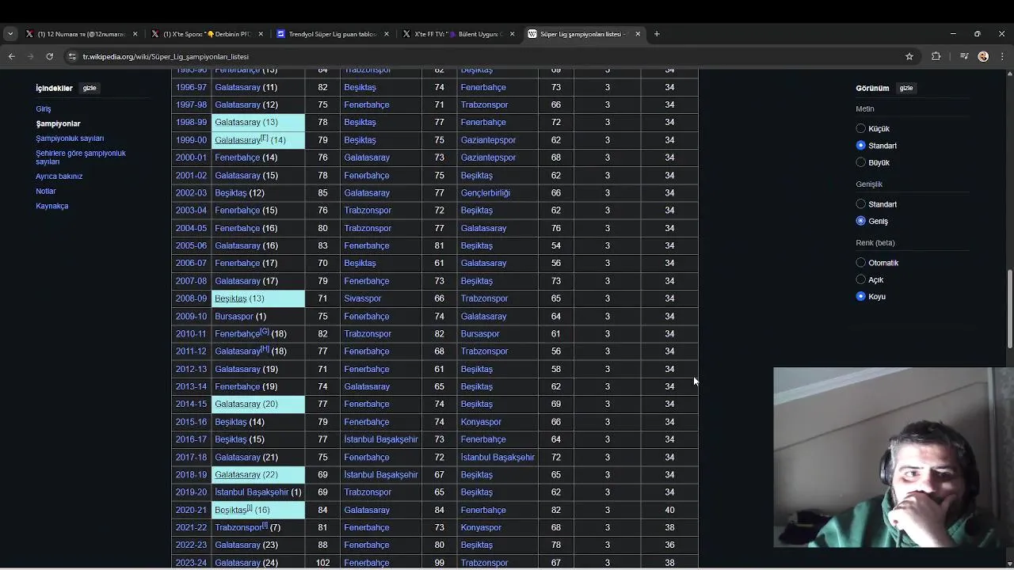Select Açık color mode
1014x570 pixels.
pyautogui.click(x=861, y=279)
